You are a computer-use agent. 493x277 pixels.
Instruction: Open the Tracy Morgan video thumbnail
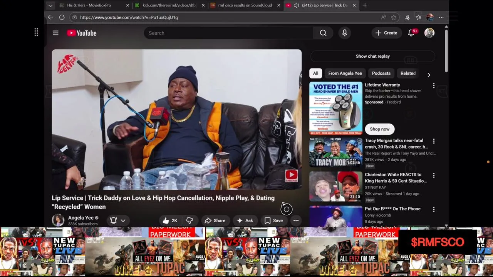336,152
